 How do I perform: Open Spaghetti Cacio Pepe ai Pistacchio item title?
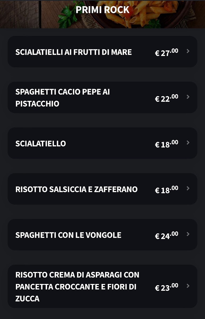pos(63,98)
